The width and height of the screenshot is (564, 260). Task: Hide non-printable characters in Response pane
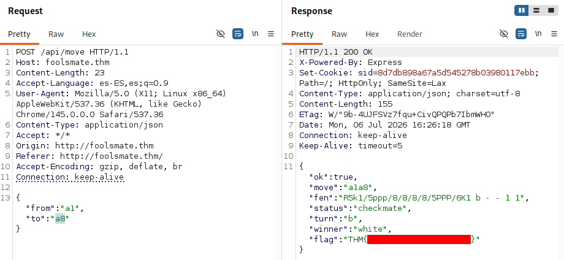pyautogui.click(x=504, y=34)
